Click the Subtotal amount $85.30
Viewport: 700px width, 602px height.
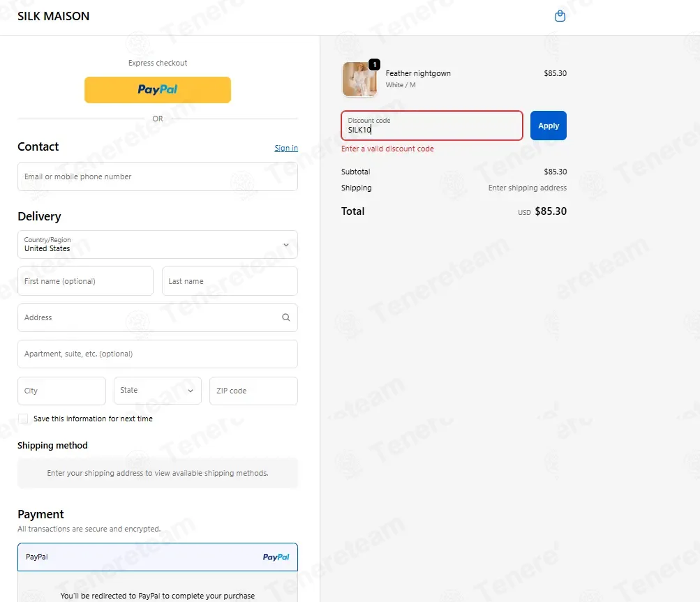(x=555, y=172)
